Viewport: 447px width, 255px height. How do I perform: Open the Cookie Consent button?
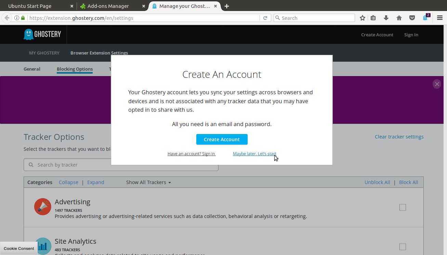pyautogui.click(x=19, y=248)
